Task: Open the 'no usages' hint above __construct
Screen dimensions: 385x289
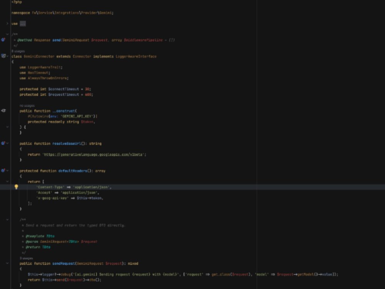Action: point(27,106)
